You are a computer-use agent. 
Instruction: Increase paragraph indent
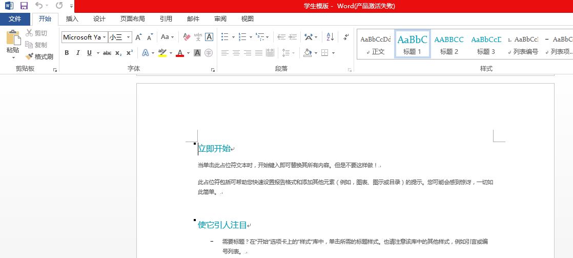tap(292, 37)
